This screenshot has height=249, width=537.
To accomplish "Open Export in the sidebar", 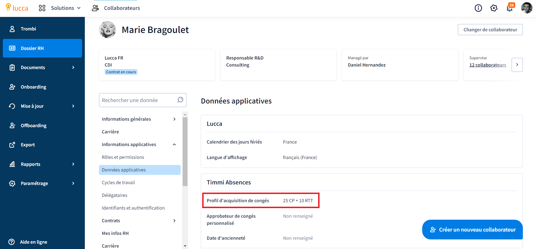I will (x=42, y=145).
